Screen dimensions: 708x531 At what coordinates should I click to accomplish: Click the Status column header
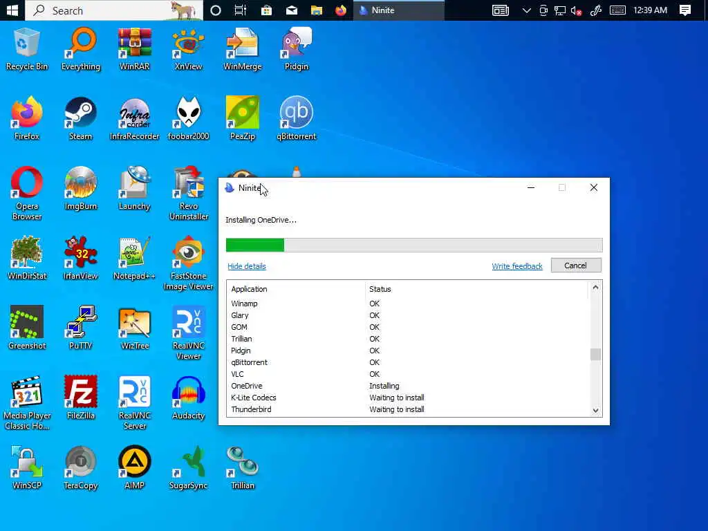click(x=476, y=289)
